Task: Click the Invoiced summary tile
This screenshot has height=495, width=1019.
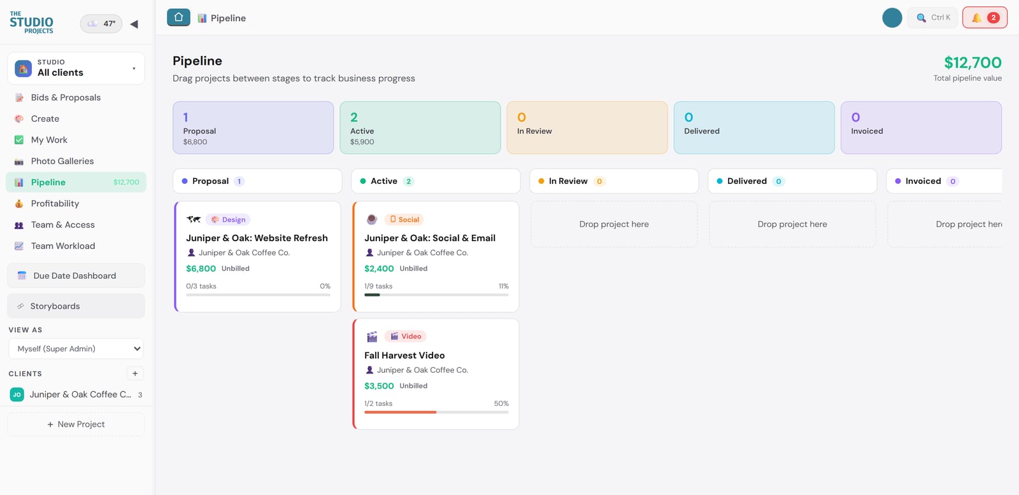Action: tap(921, 128)
